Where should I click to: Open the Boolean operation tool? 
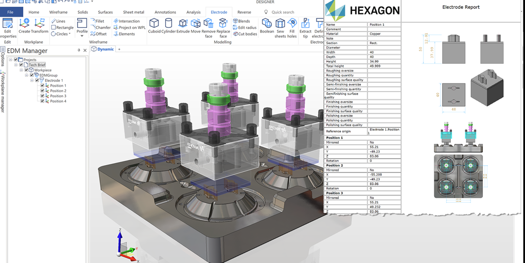pos(267,26)
